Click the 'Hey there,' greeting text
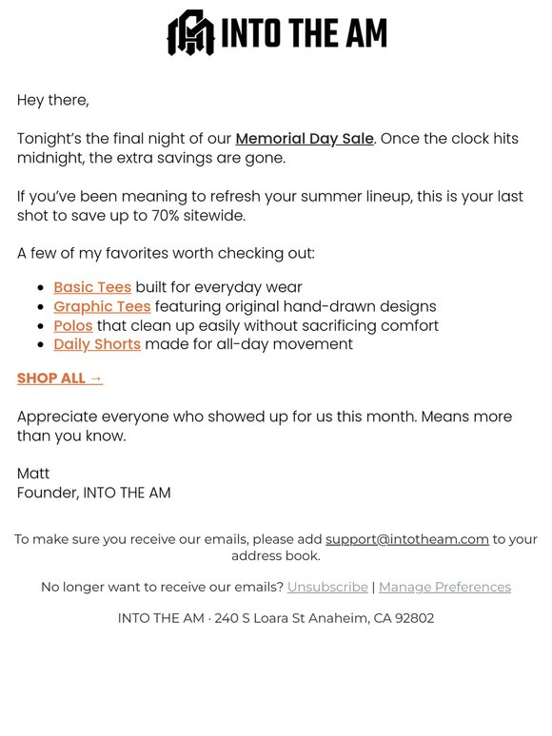 pos(53,100)
